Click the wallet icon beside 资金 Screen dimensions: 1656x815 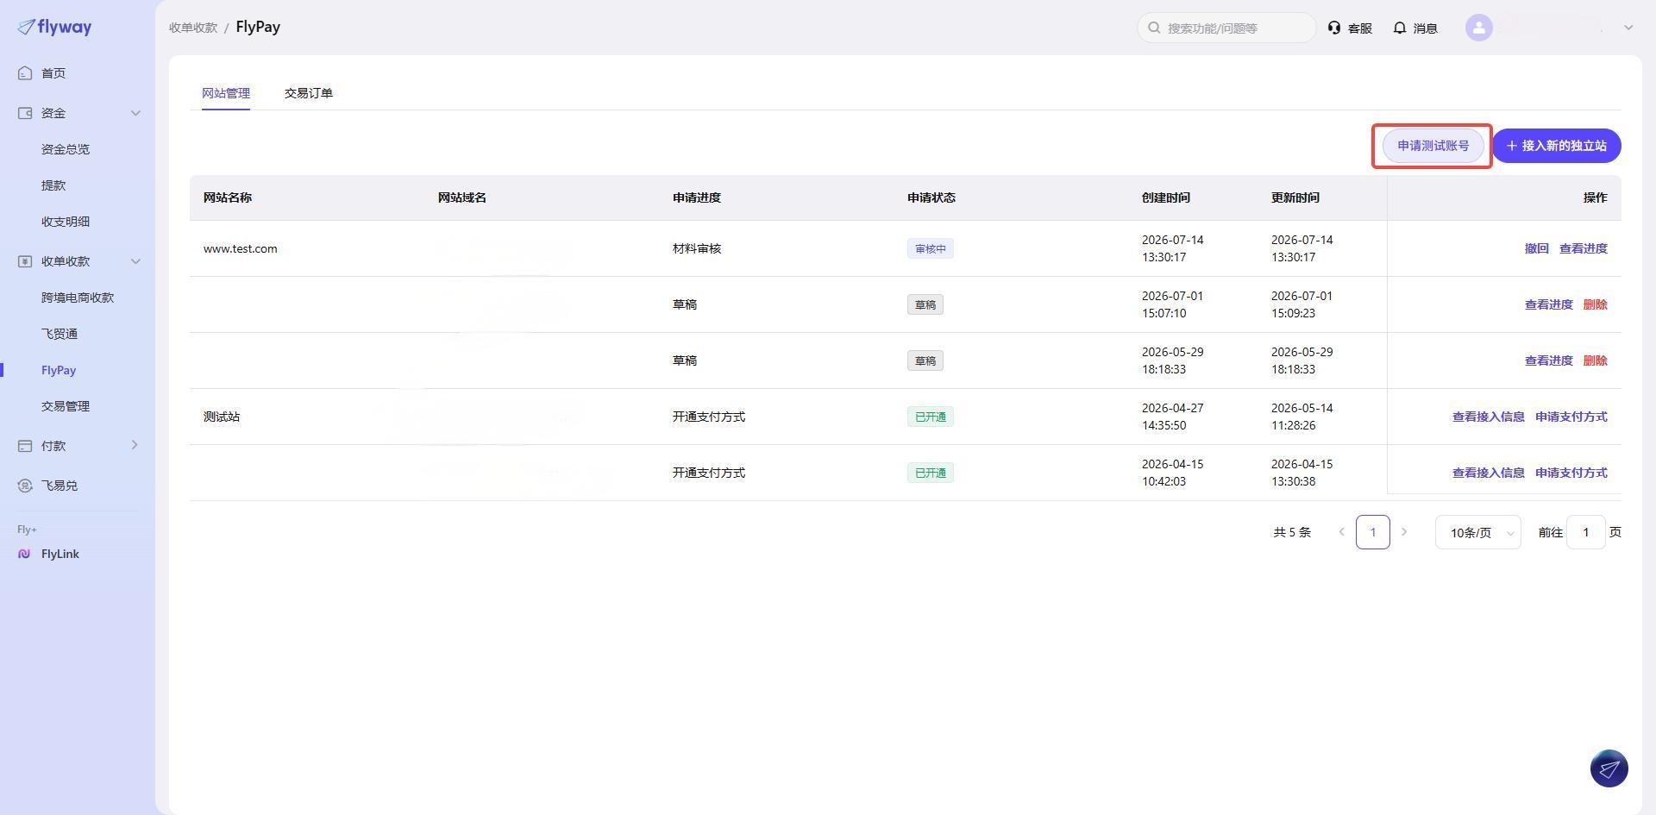25,113
